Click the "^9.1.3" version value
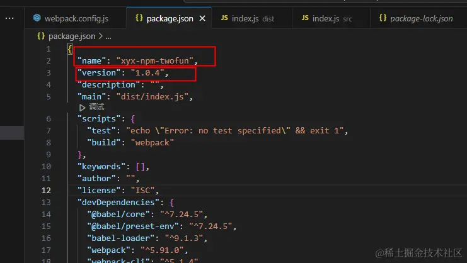The image size is (467, 263). point(184,238)
